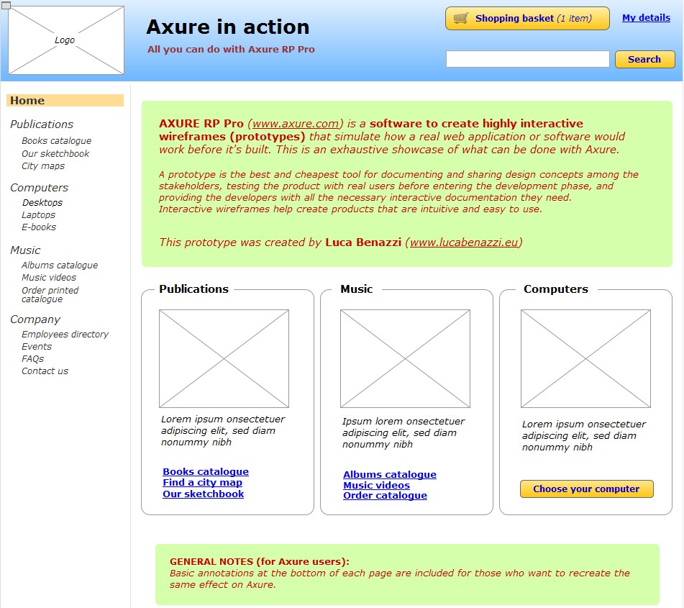The height and width of the screenshot is (608, 684).
Task: Open Find a city map link
Action: 202,482
